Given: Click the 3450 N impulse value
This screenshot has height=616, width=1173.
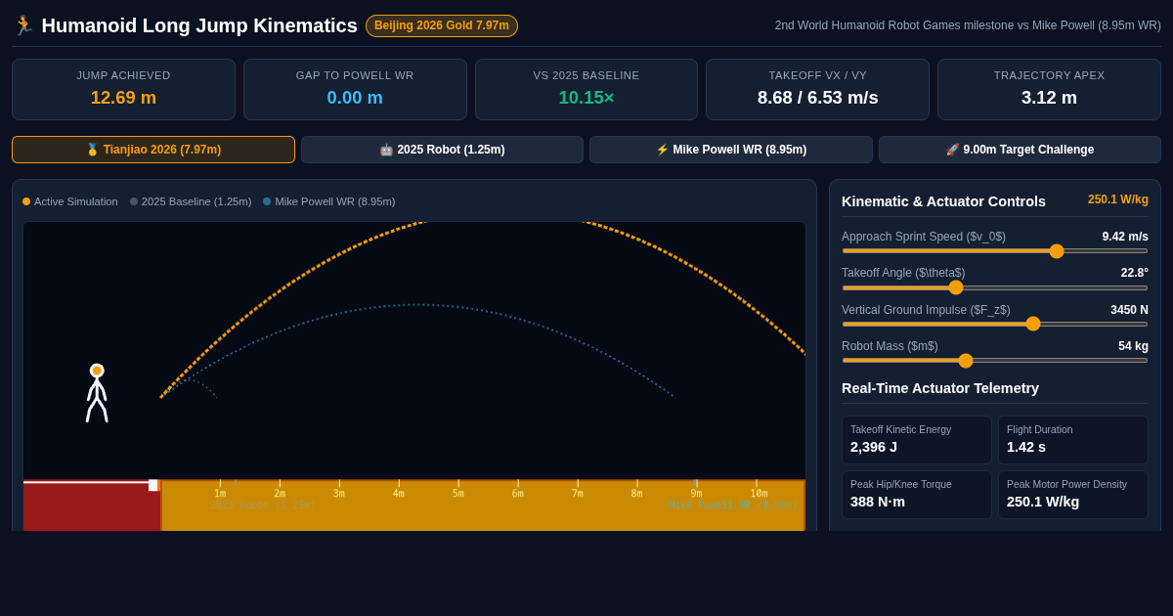Looking at the screenshot, I should coord(1129,310).
